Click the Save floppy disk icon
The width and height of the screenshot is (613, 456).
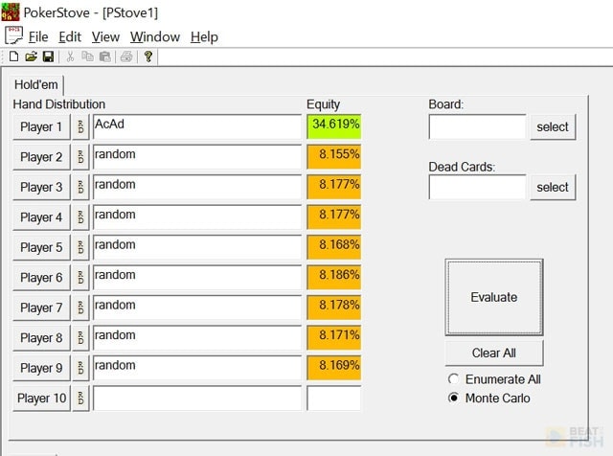click(x=48, y=57)
